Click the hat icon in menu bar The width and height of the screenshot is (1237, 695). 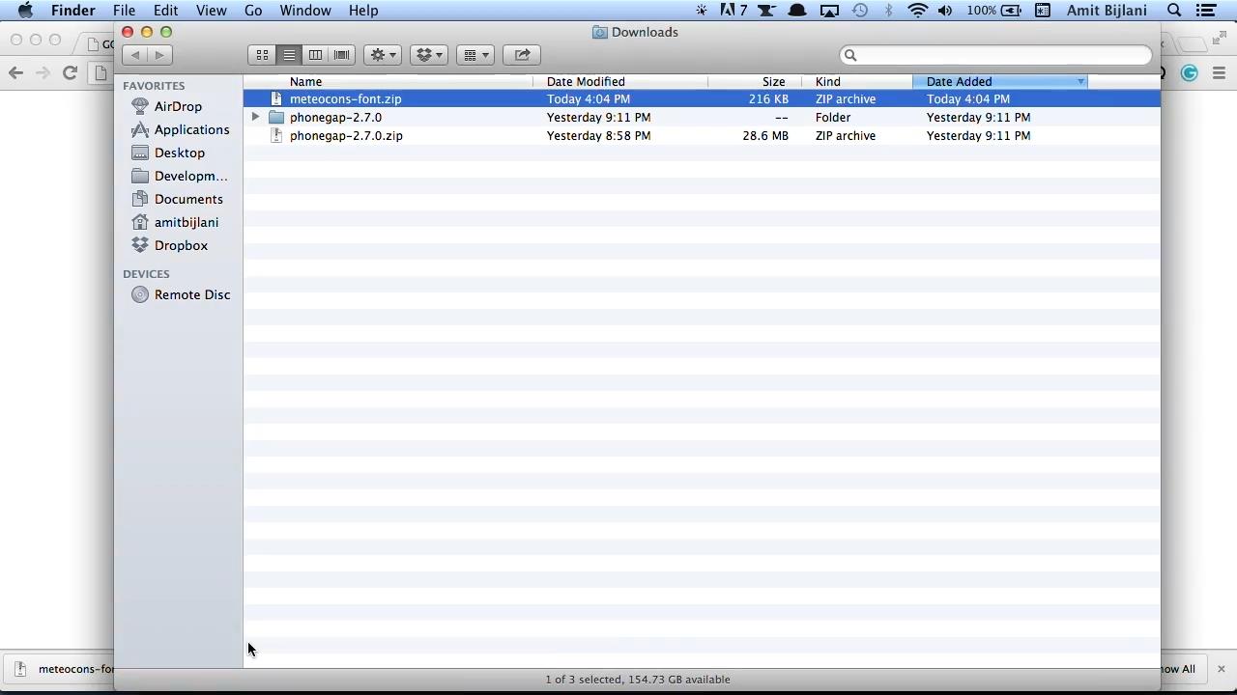pos(797,11)
